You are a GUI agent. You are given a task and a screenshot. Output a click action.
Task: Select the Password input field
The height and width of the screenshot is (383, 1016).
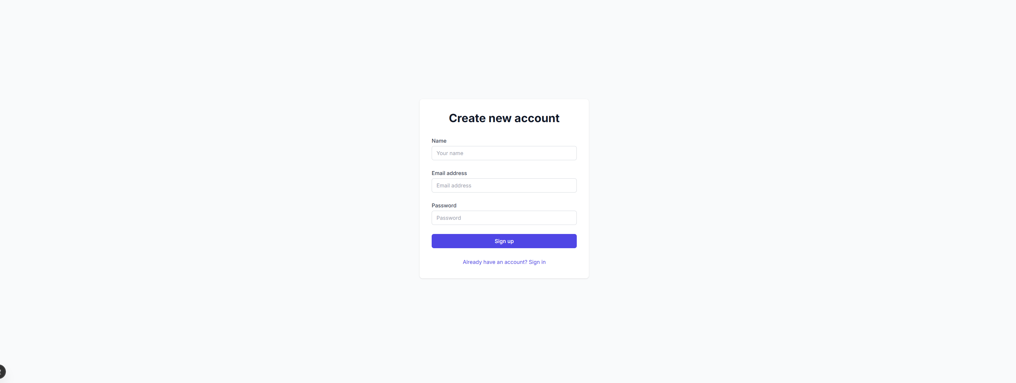tap(504, 218)
